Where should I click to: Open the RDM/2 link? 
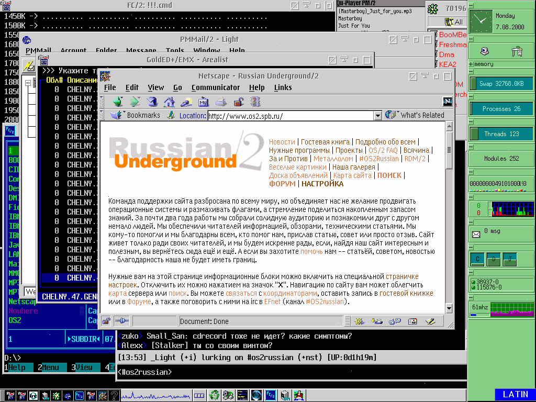[x=415, y=159]
